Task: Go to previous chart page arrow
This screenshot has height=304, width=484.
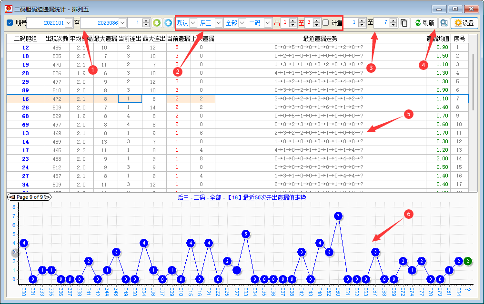Action: pos(11,197)
